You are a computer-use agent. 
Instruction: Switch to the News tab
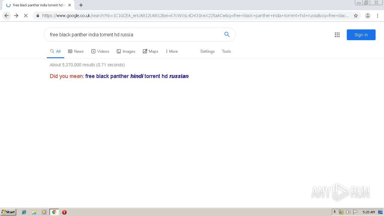coord(76,51)
